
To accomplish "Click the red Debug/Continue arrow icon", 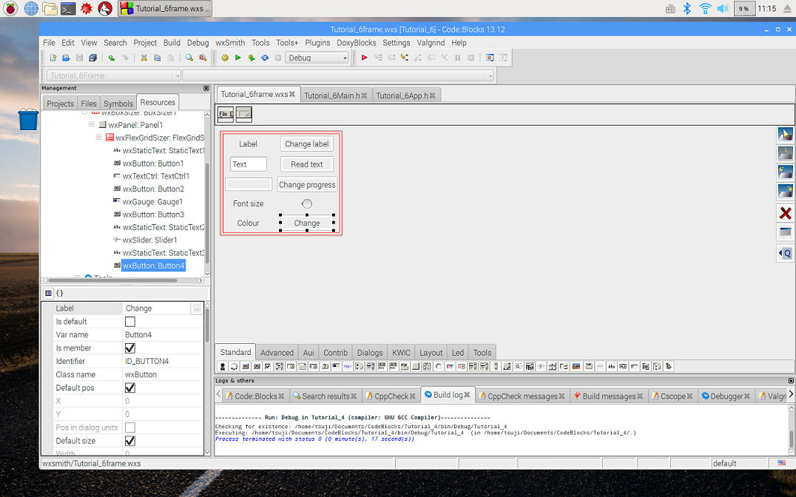I will pyautogui.click(x=364, y=58).
